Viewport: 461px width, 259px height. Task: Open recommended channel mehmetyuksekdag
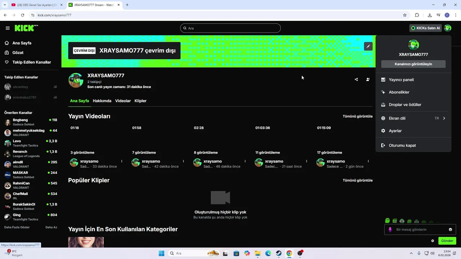click(x=31, y=132)
